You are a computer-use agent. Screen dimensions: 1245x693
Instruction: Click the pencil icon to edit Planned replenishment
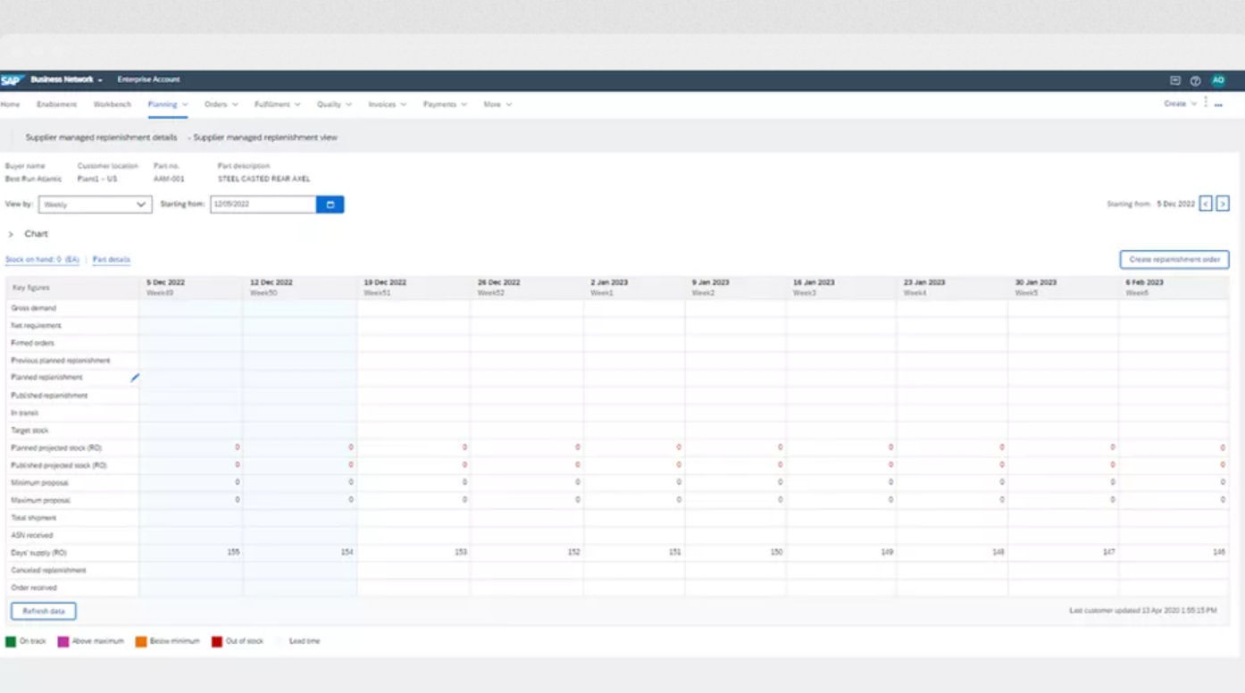pos(136,378)
